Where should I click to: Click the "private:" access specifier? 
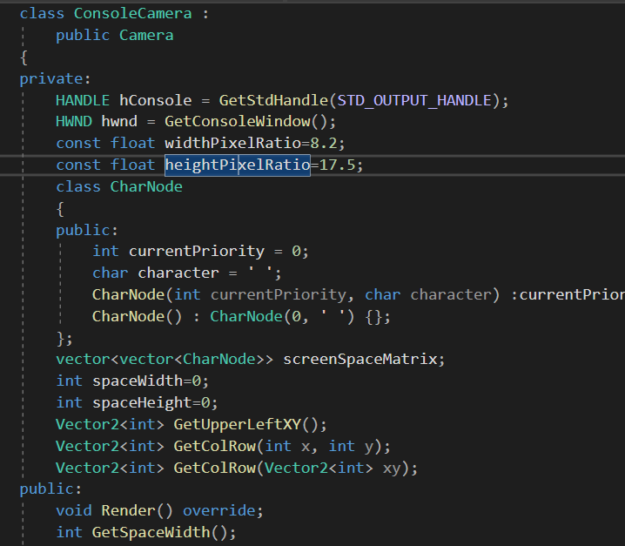click(x=56, y=78)
